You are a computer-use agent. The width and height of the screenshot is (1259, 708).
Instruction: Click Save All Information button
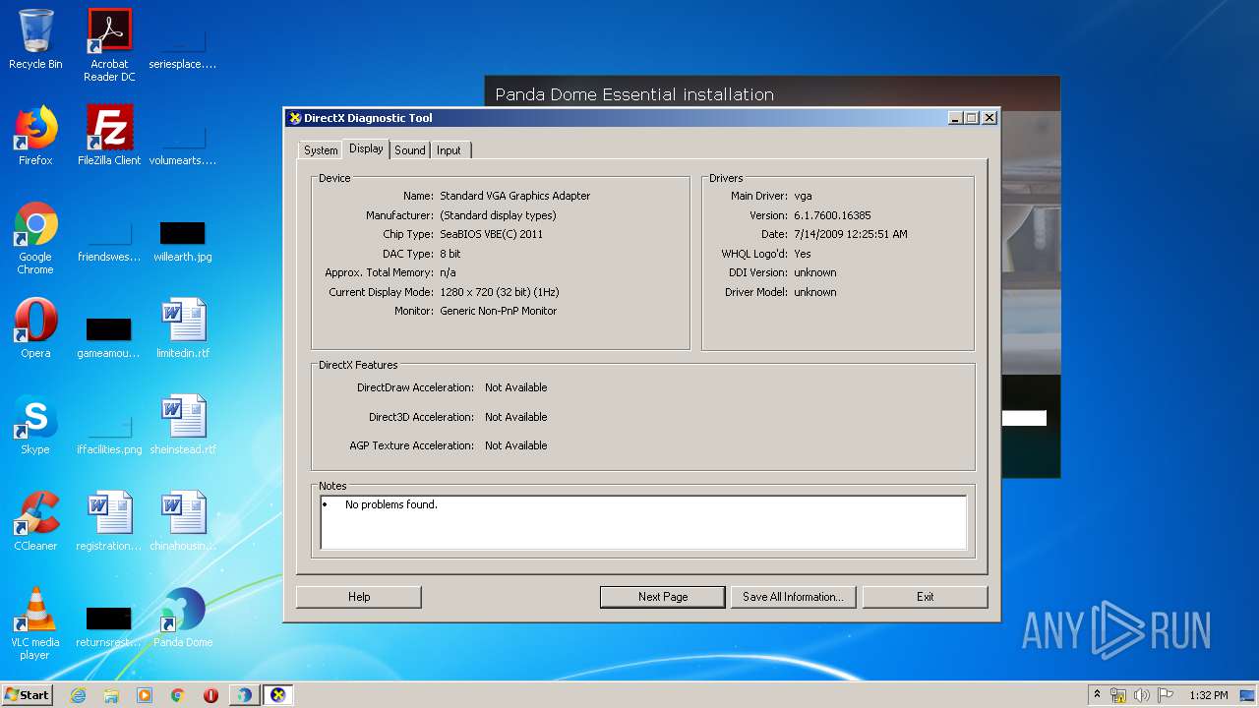(x=793, y=597)
